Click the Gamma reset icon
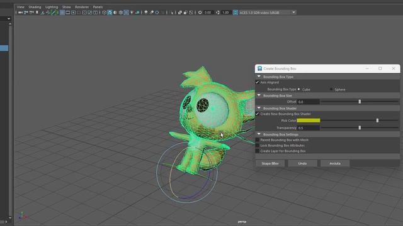The height and width of the screenshot is (226, 403). pos(218,13)
